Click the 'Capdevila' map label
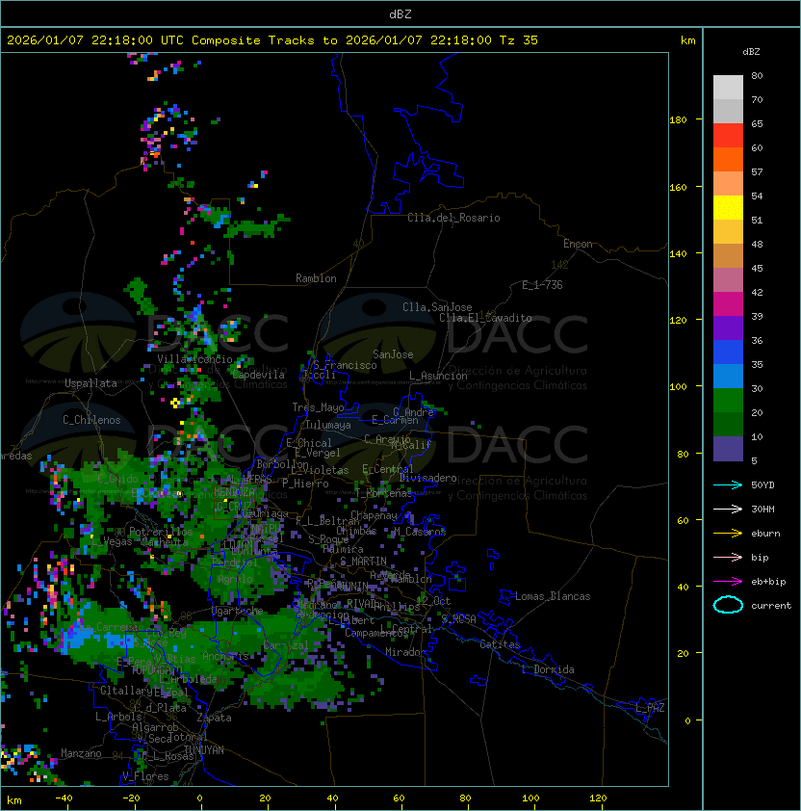 (259, 375)
